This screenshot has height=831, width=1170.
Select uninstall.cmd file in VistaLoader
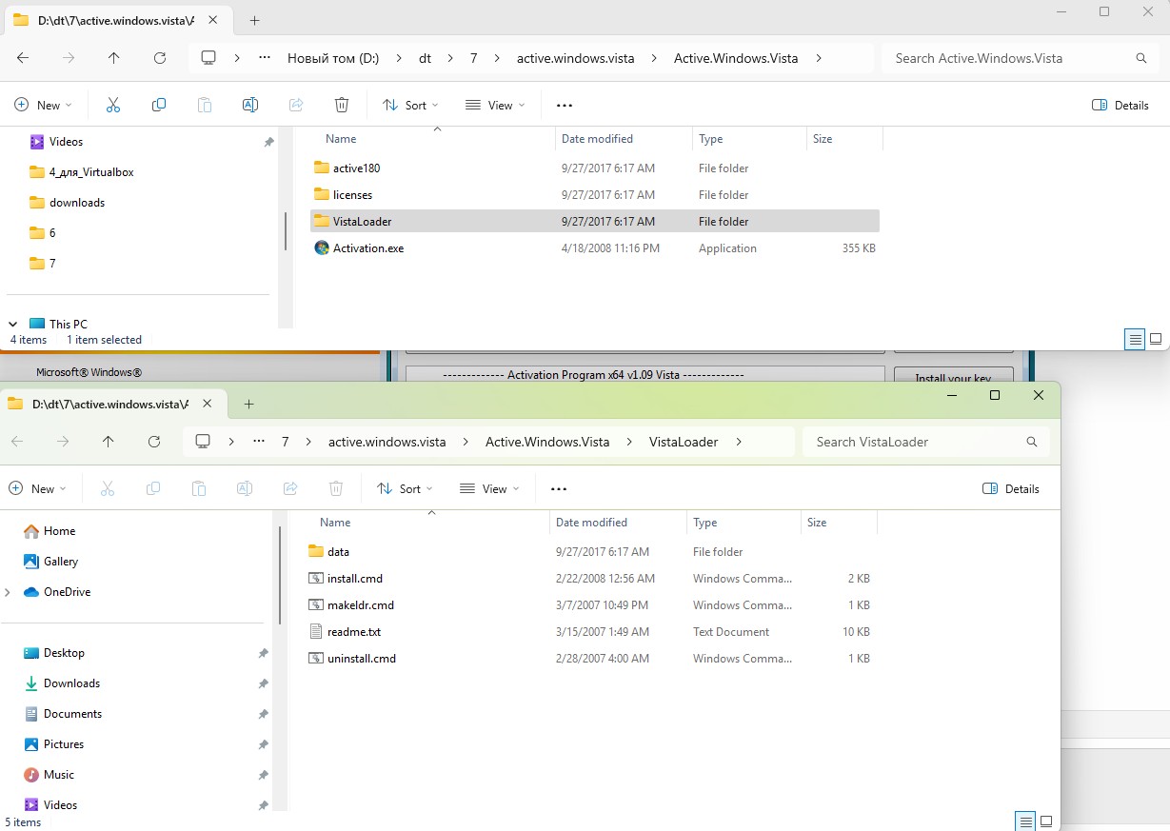(589, 659)
